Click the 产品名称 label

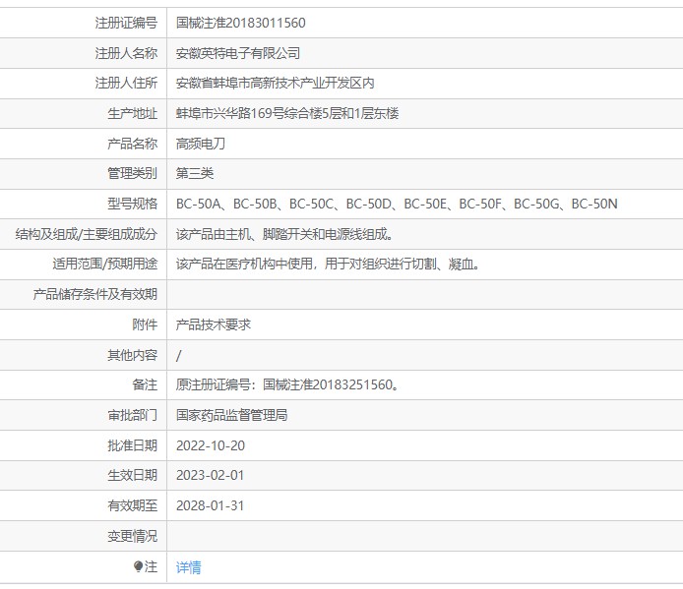tap(133, 144)
